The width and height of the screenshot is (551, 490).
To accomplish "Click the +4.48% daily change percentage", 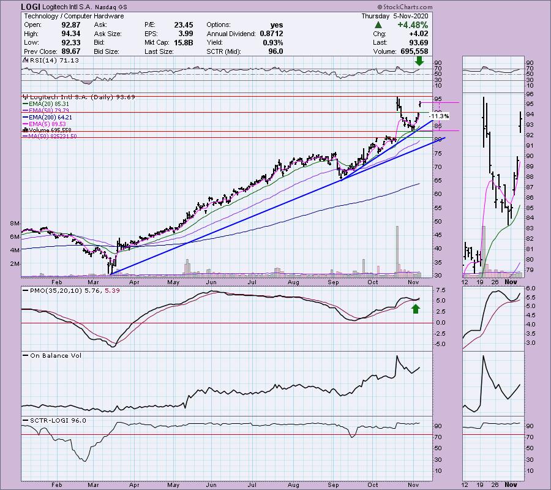I will pyautogui.click(x=413, y=25).
